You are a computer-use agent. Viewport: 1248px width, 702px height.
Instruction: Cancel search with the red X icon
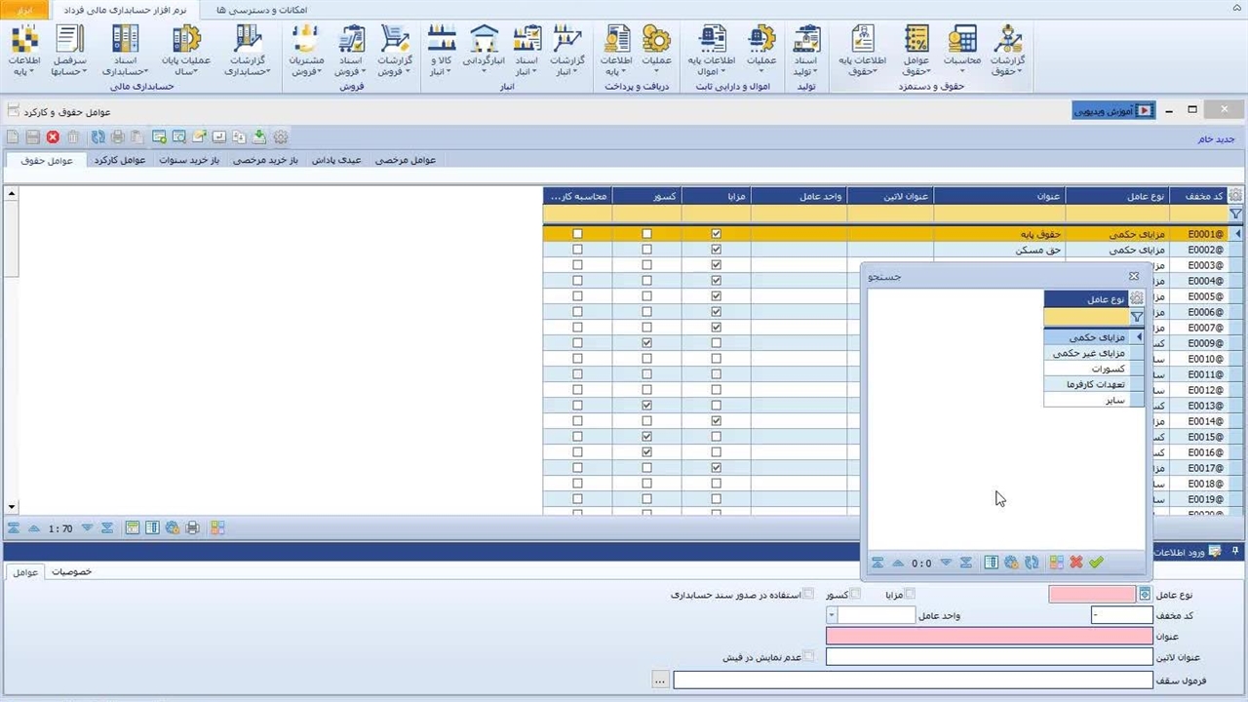click(1076, 563)
